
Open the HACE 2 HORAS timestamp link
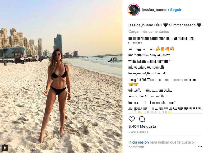(x=138, y=132)
